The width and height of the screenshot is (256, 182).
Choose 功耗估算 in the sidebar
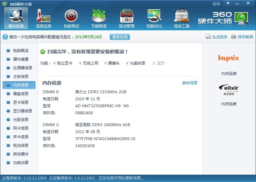point(20,163)
